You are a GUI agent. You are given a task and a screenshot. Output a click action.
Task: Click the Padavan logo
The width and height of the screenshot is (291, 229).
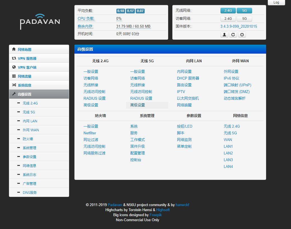point(40,22)
